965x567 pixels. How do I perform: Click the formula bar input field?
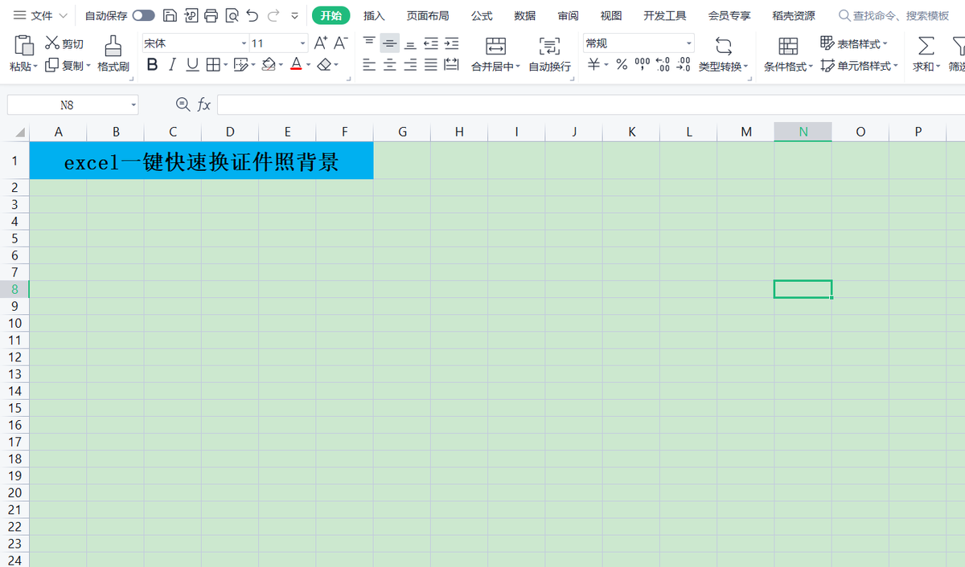click(590, 104)
